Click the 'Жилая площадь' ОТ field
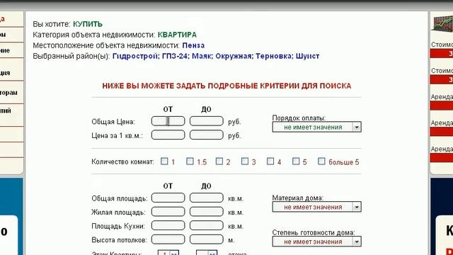 (x=168, y=212)
